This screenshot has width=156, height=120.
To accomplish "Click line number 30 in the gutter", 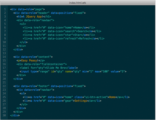I will (4, 115).
